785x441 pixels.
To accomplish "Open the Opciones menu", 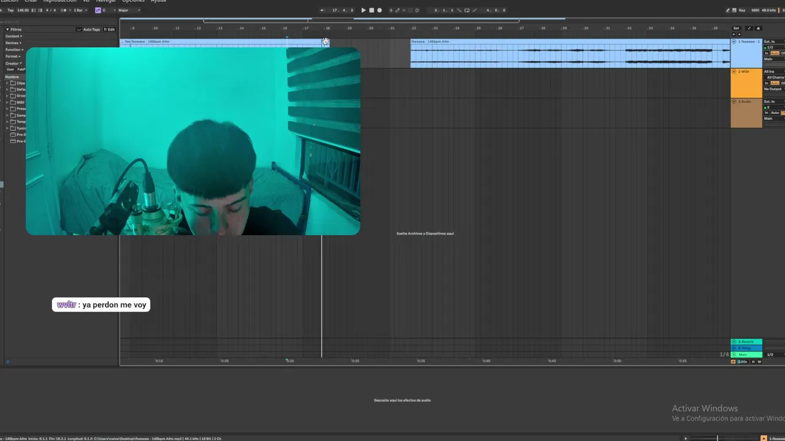I will [133, 1].
